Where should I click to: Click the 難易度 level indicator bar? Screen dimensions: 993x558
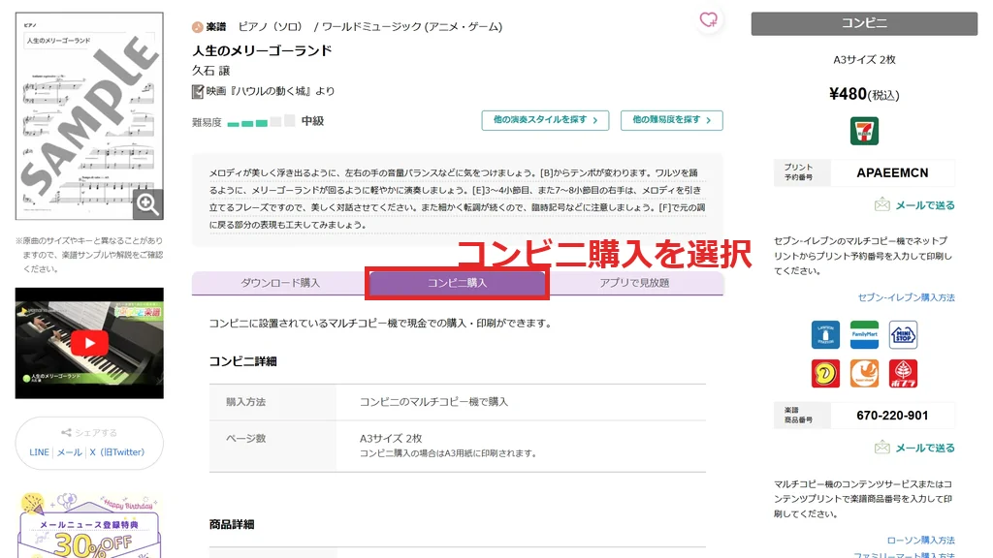pos(261,121)
